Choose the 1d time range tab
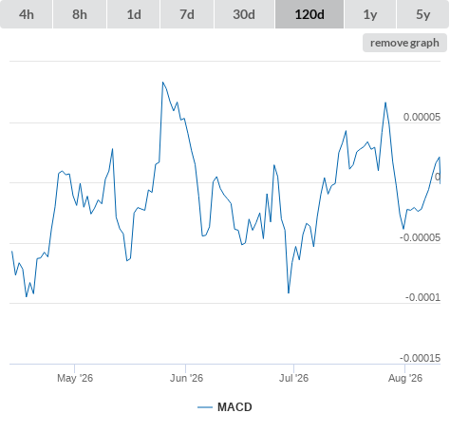The height and width of the screenshot is (432, 450). pos(134,14)
